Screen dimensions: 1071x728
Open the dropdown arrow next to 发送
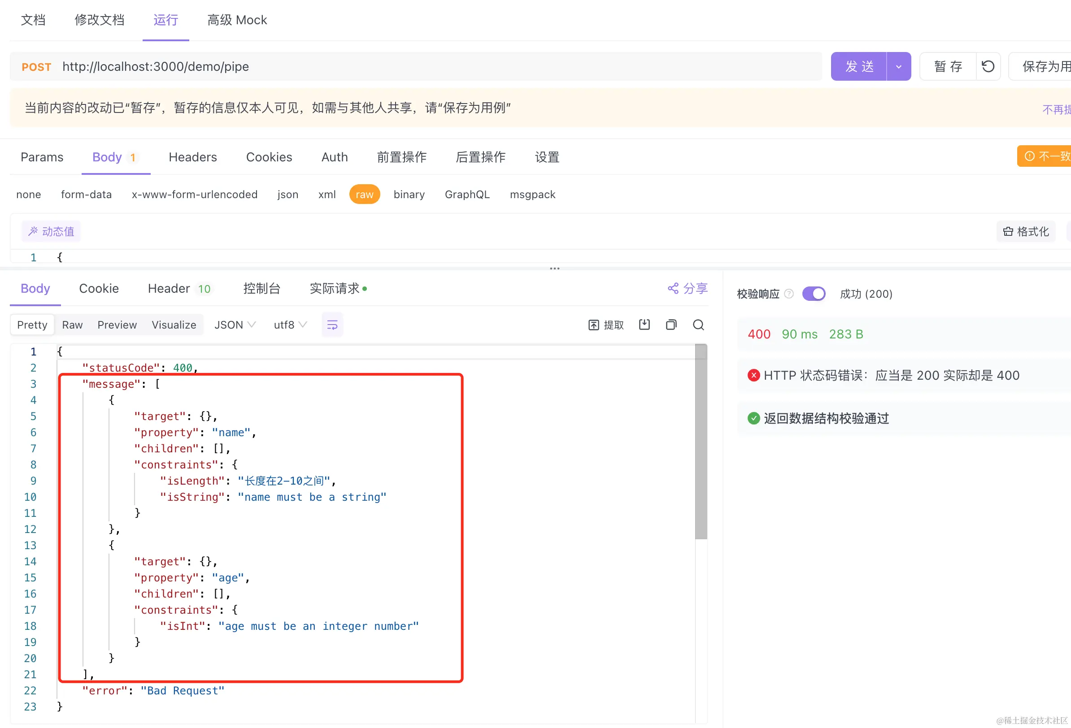(898, 66)
